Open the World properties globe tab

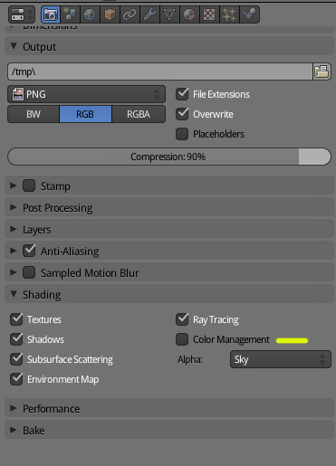click(x=90, y=14)
